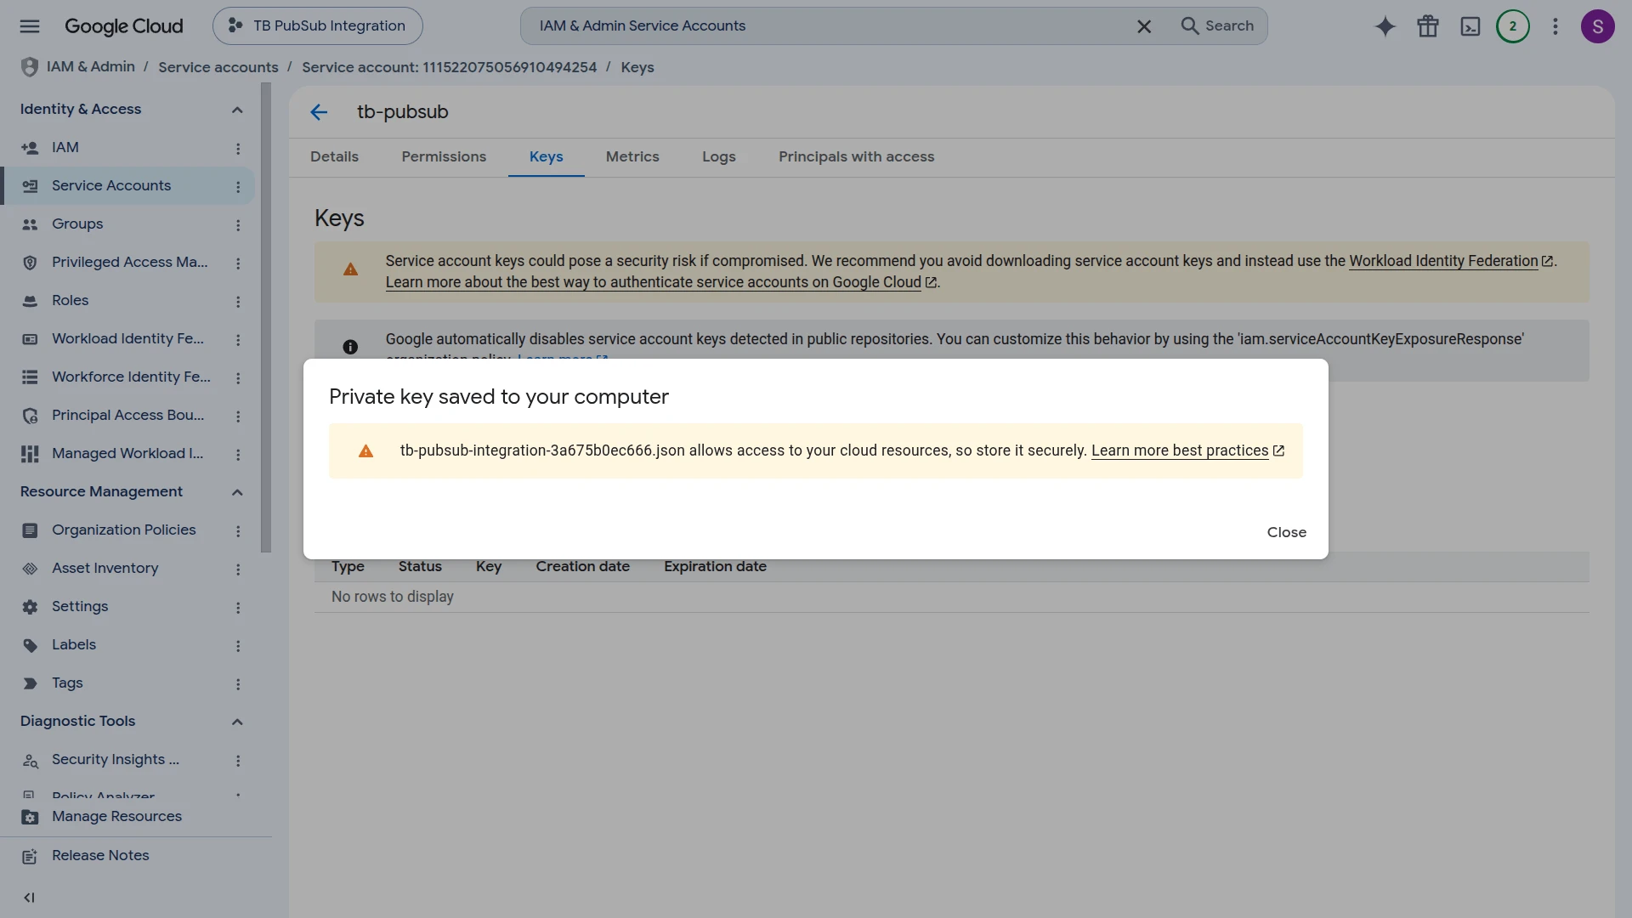Open the TB PubSub Integration project picker
1632x918 pixels.
click(x=318, y=26)
